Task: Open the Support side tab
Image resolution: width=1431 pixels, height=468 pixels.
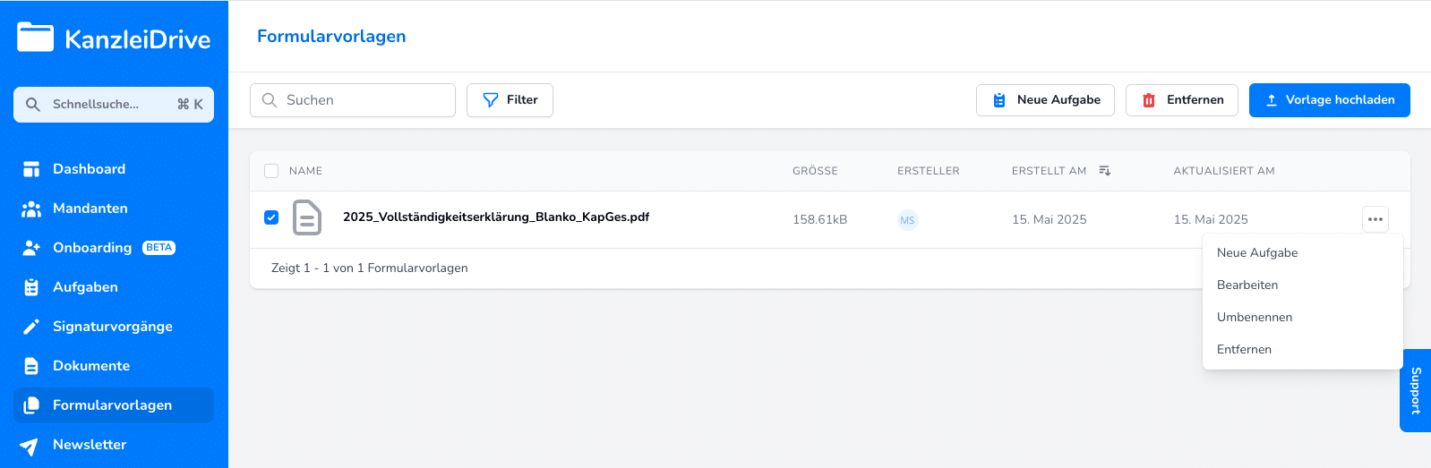Action: pyautogui.click(x=1415, y=390)
